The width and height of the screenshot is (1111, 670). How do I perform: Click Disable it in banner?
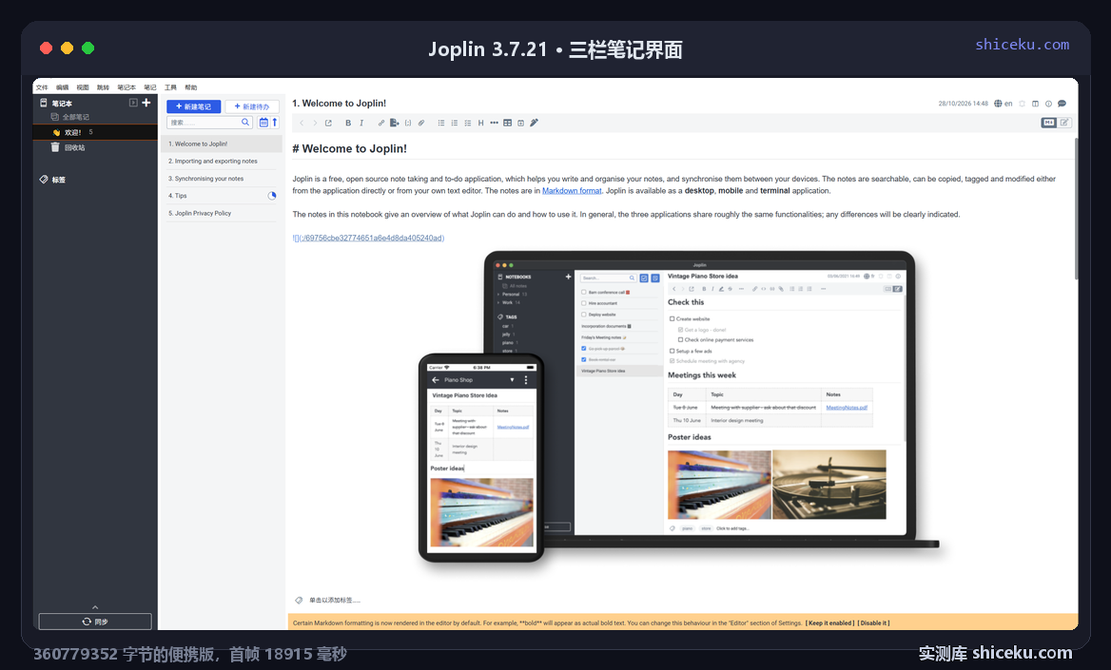coord(873,623)
